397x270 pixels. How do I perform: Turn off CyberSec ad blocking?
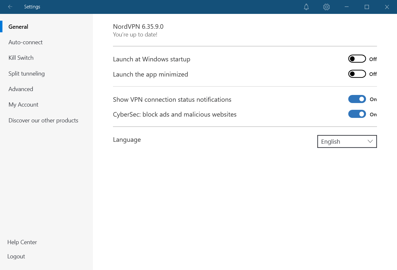[357, 114]
